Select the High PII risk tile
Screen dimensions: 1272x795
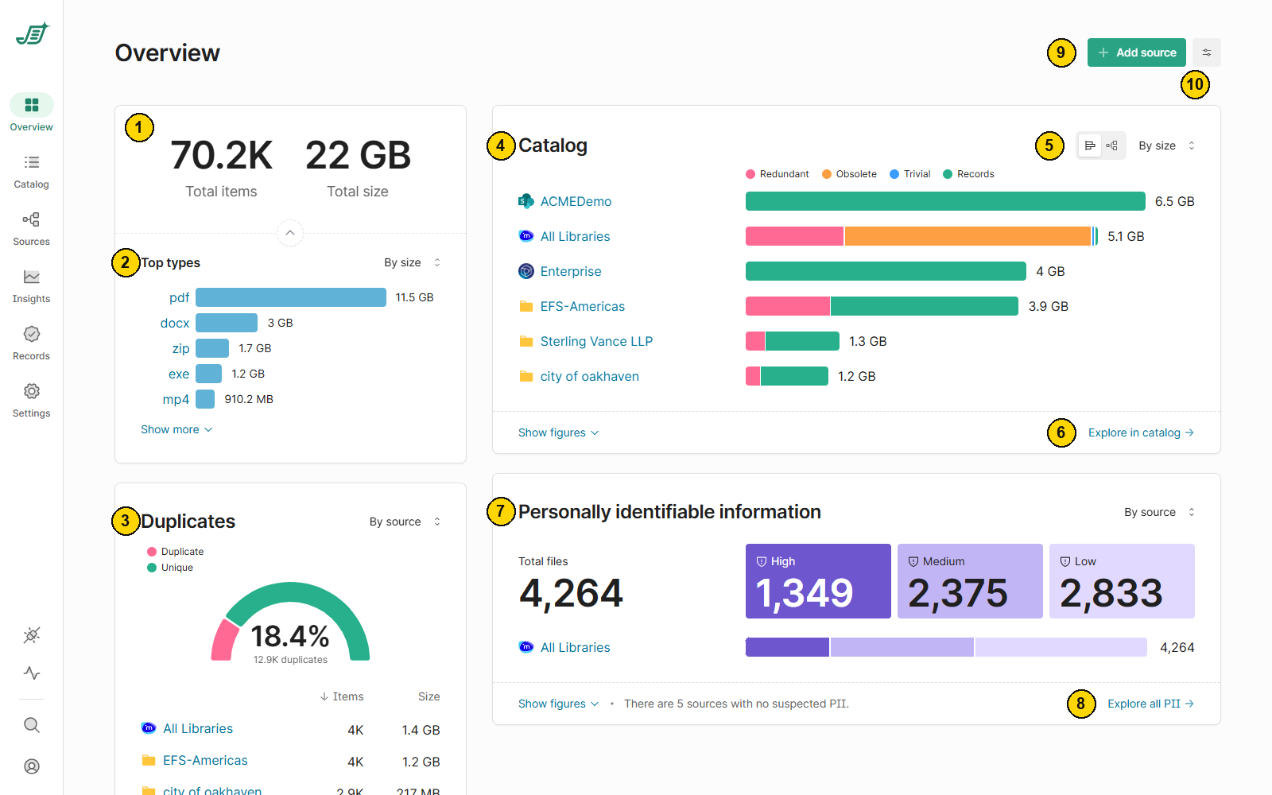click(x=818, y=581)
